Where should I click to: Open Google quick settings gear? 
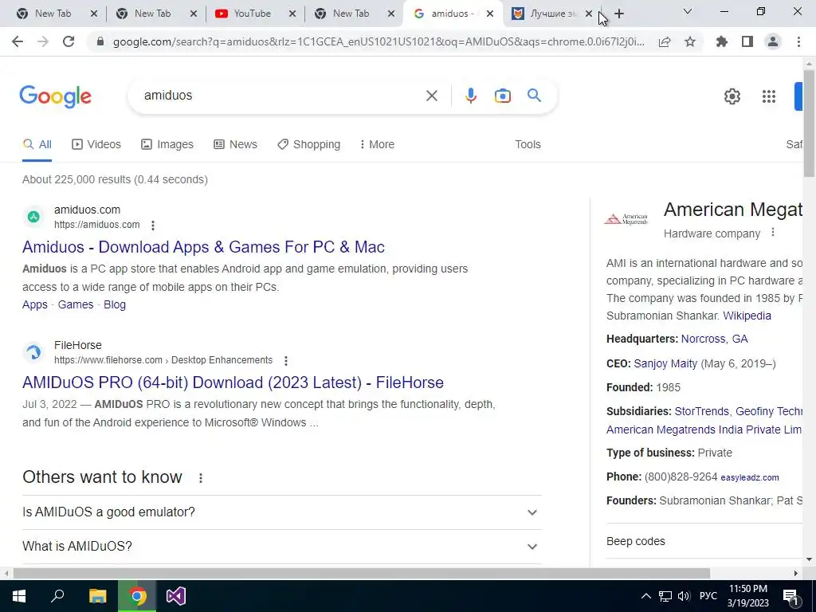tap(732, 96)
